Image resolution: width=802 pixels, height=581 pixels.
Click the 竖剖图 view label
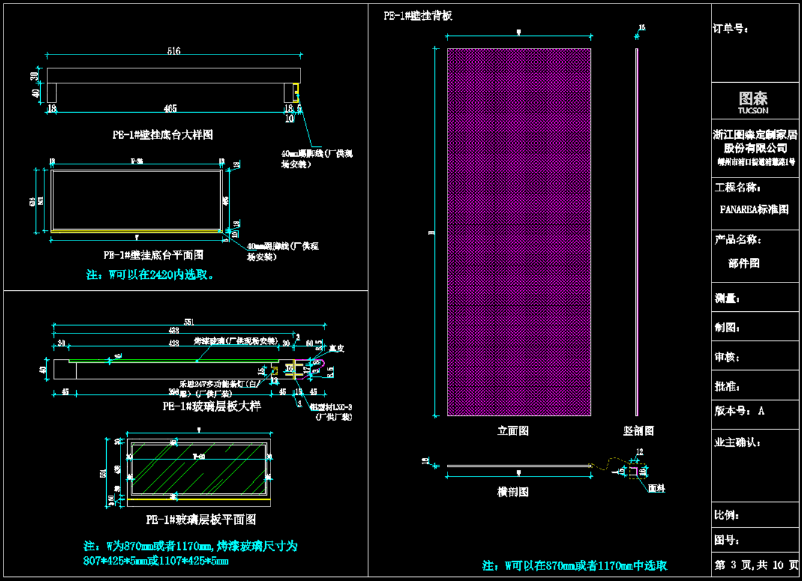click(638, 431)
